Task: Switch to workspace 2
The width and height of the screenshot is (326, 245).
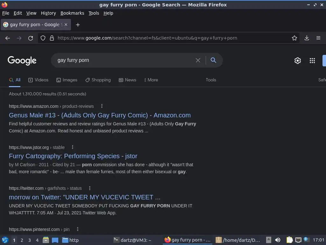Action: click(22, 240)
